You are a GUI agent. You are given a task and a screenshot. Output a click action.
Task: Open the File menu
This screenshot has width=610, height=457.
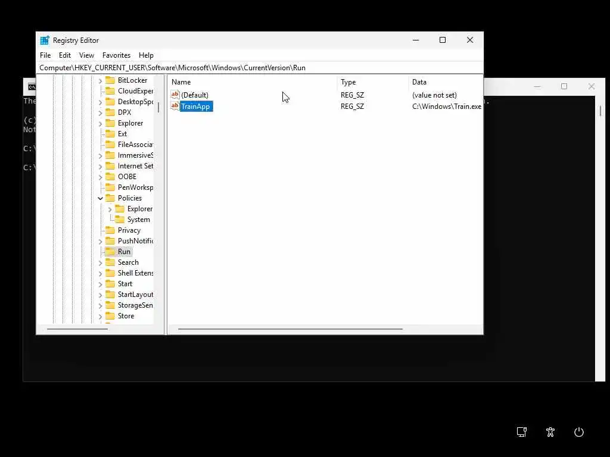45,55
